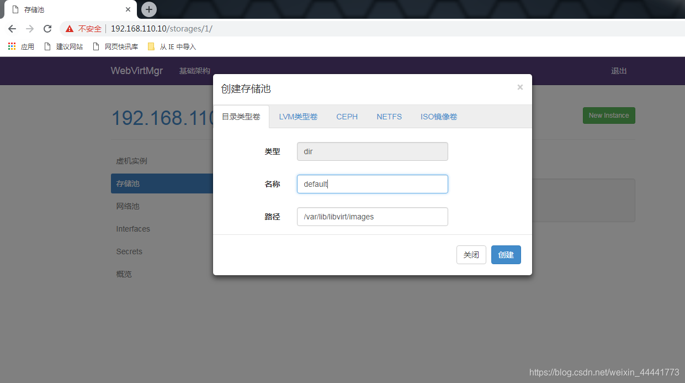The image size is (685, 383).
Task: Close the 创建存储池 dialog with the X
Action: (520, 87)
